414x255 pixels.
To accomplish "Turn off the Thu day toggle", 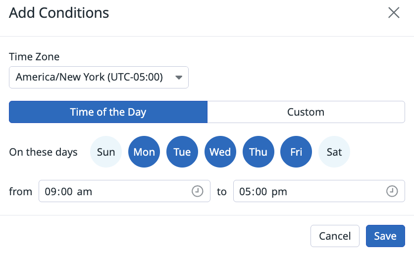I will (258, 152).
